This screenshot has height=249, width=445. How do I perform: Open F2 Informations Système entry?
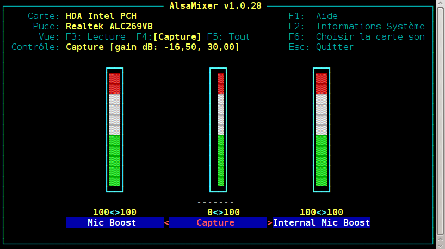point(356,27)
